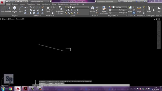Toggle layer 0 on/off light bulb
Image resolution: width=162 pixels, height=91 pixels.
[x=66, y=7]
